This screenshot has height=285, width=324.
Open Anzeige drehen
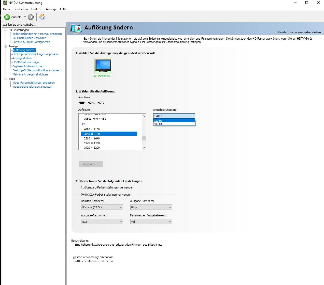(x=22, y=58)
